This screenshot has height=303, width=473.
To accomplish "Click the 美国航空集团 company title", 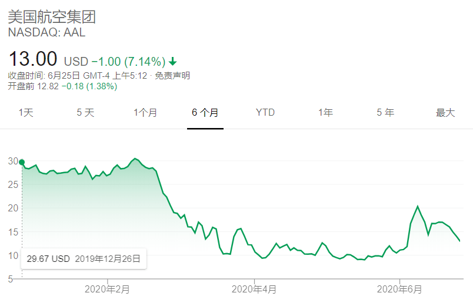I will click(52, 16).
